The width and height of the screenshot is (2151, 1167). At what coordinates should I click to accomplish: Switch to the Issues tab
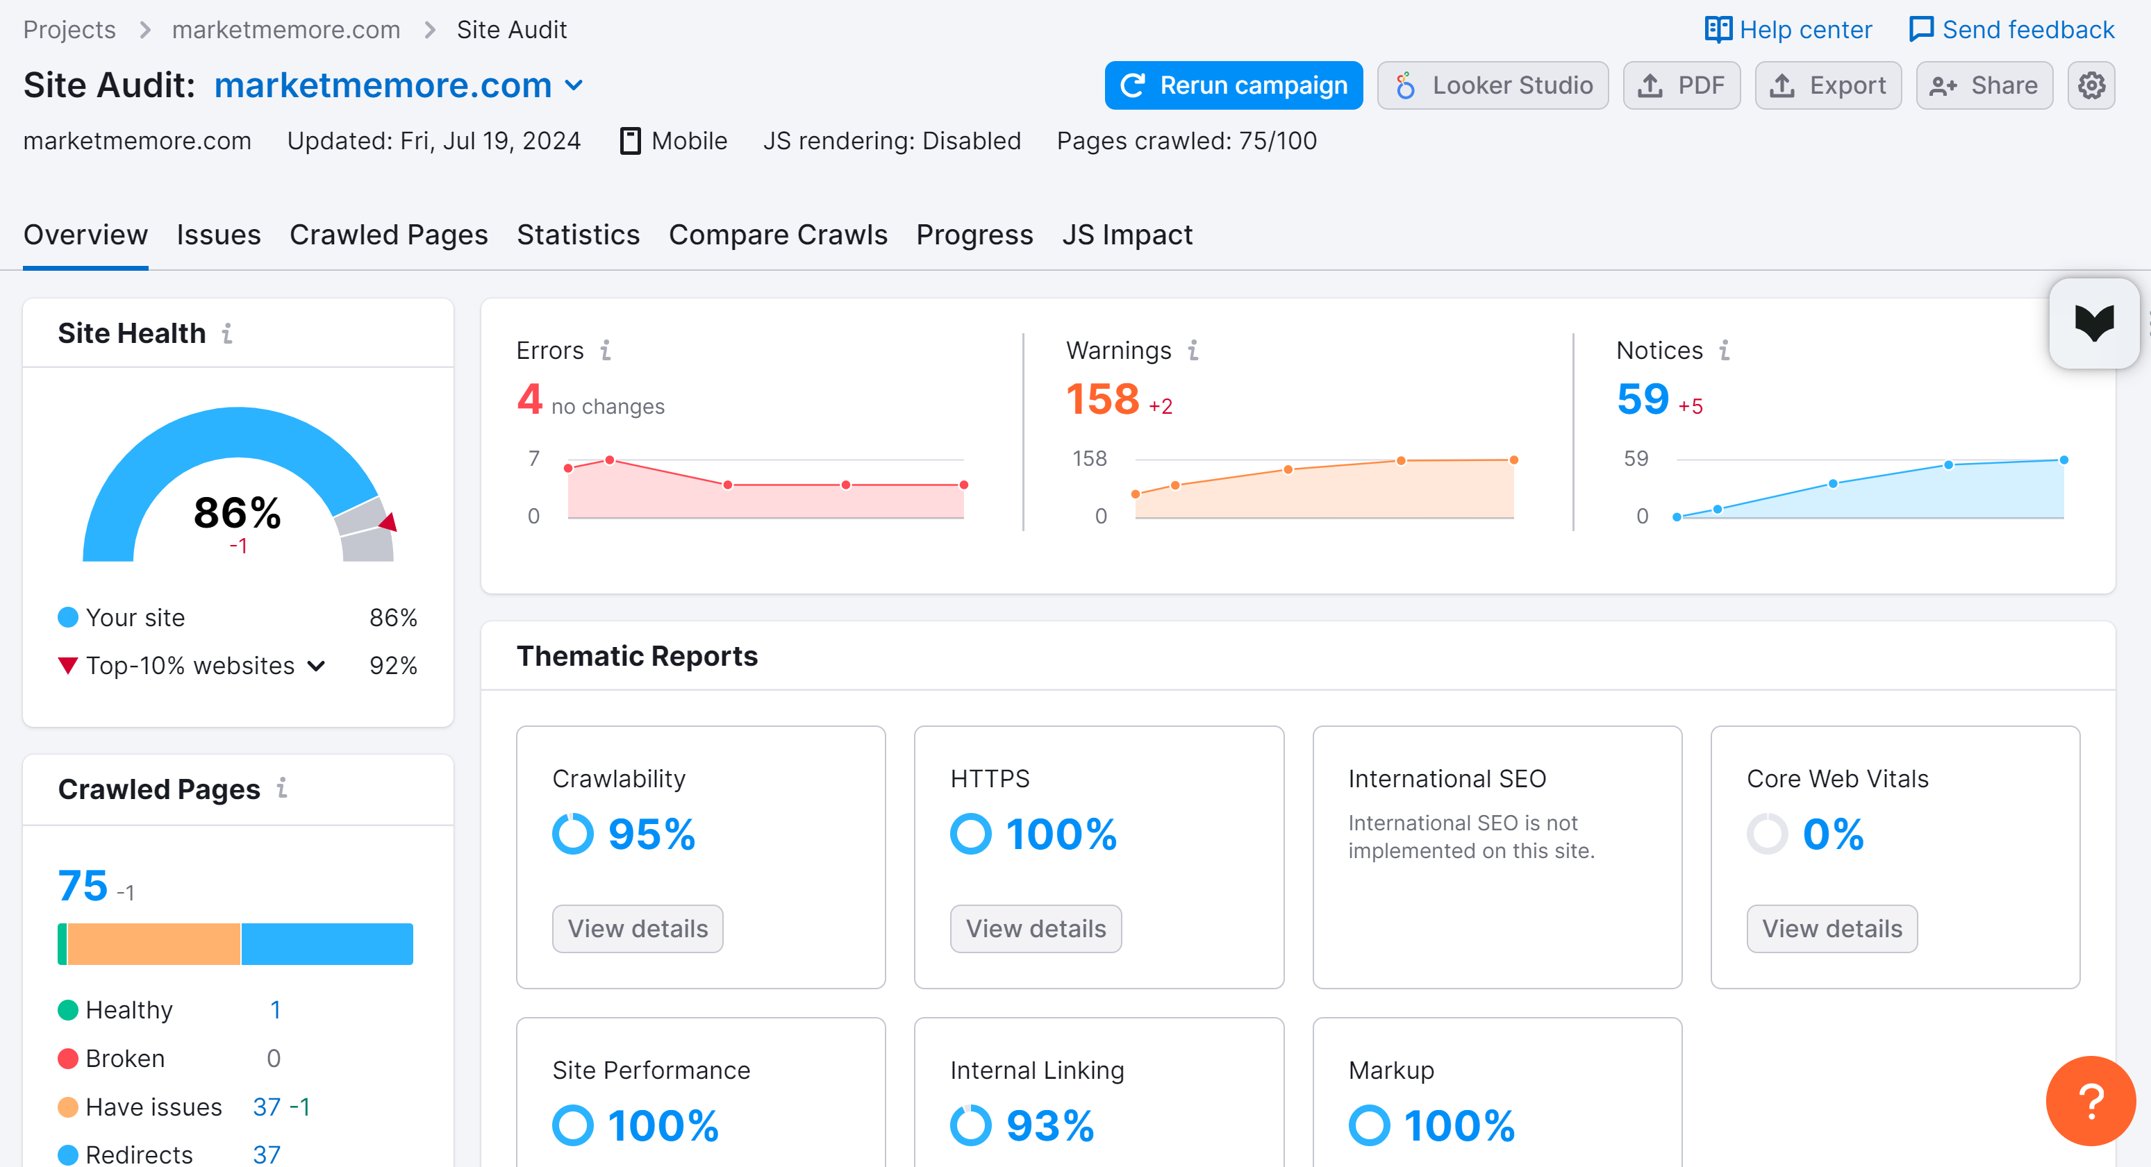click(x=219, y=235)
